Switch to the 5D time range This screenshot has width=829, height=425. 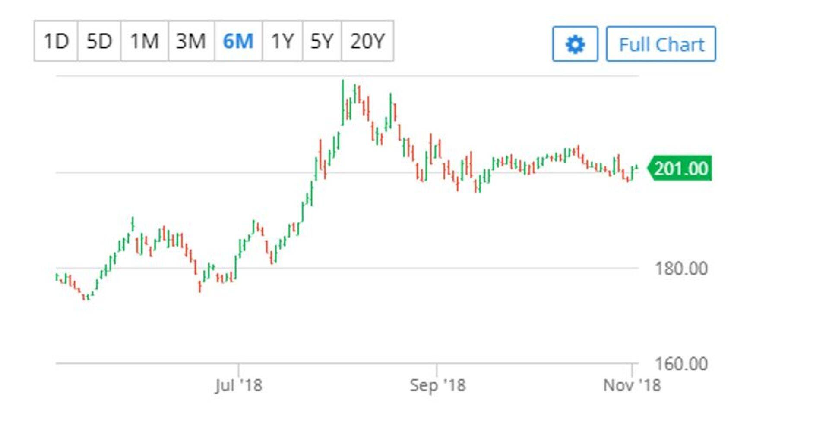click(99, 41)
